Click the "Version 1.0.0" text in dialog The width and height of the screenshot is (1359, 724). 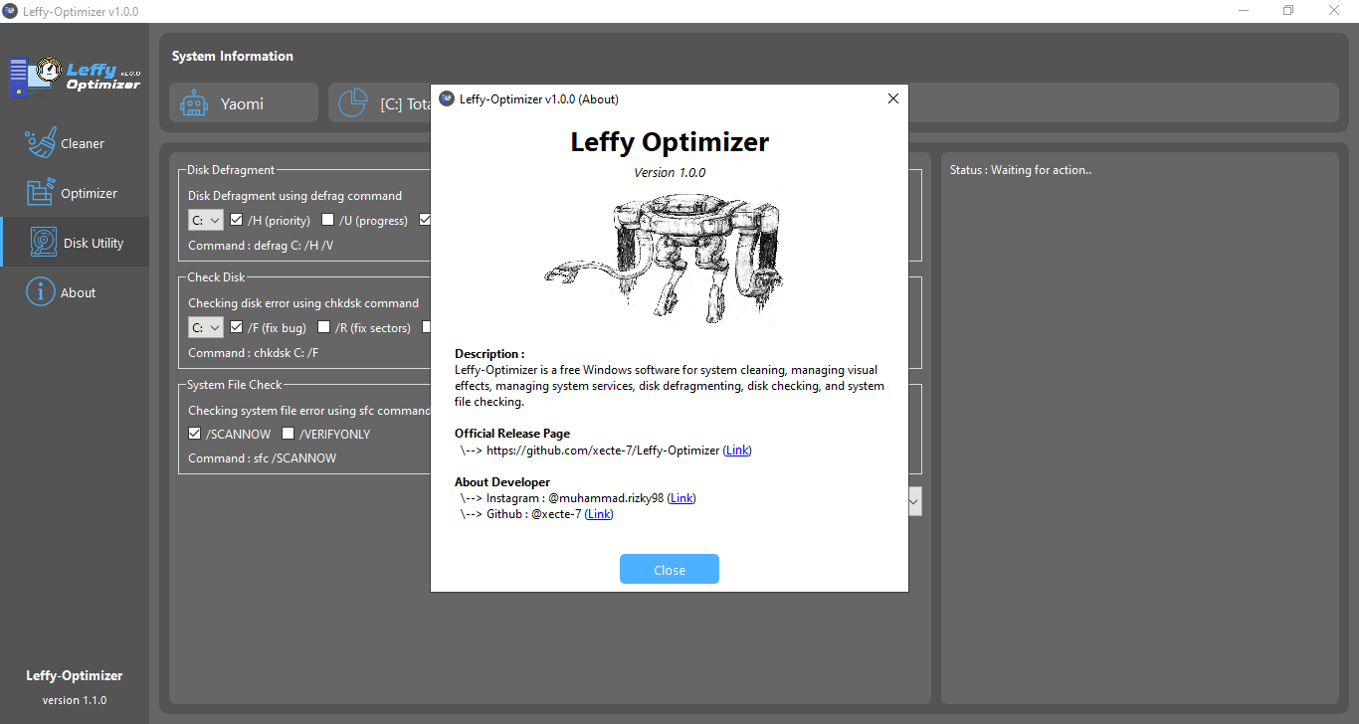670,173
